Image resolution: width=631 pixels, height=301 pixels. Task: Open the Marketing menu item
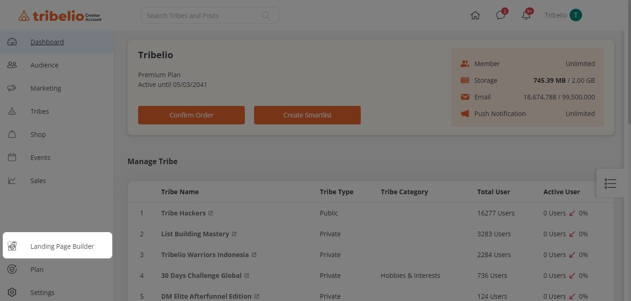(x=57, y=88)
